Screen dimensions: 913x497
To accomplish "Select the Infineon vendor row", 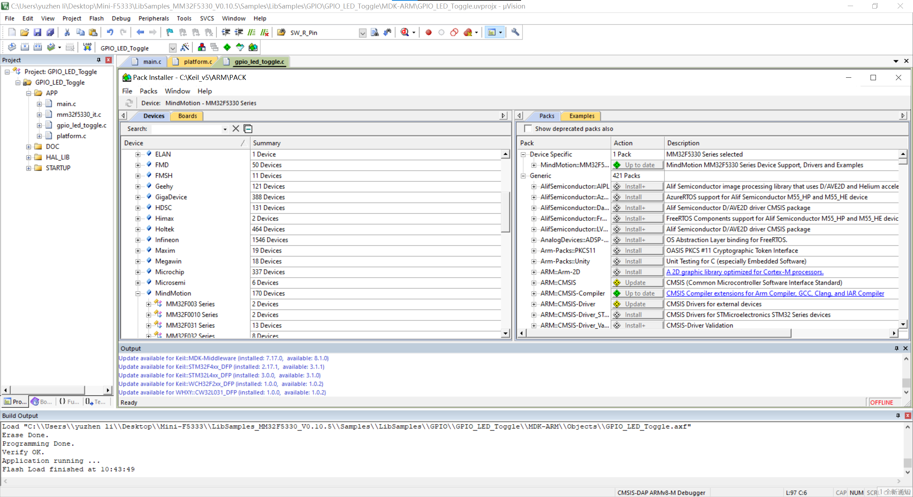I will click(167, 240).
